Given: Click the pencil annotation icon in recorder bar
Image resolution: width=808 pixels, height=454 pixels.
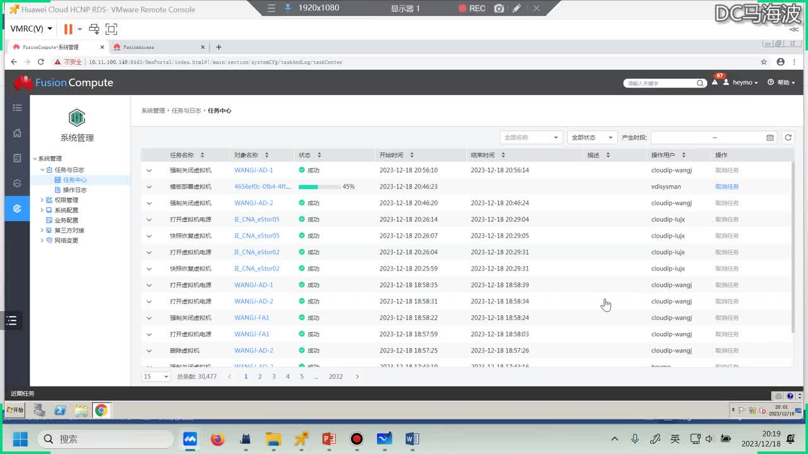Looking at the screenshot, I should [517, 8].
